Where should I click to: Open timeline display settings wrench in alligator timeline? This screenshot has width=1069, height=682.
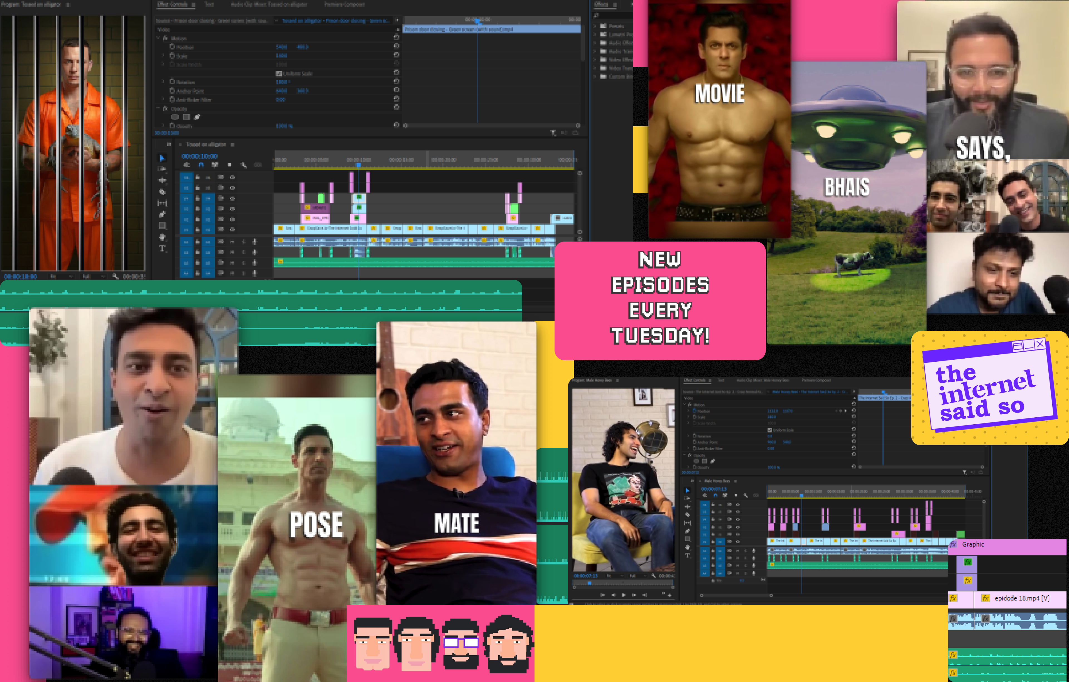click(x=244, y=165)
